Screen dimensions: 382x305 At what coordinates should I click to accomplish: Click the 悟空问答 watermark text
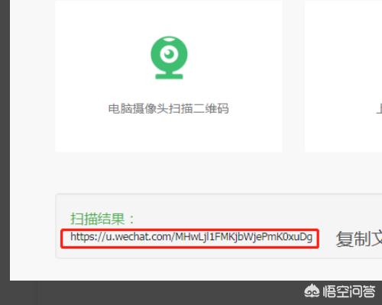pyautogui.click(x=349, y=291)
